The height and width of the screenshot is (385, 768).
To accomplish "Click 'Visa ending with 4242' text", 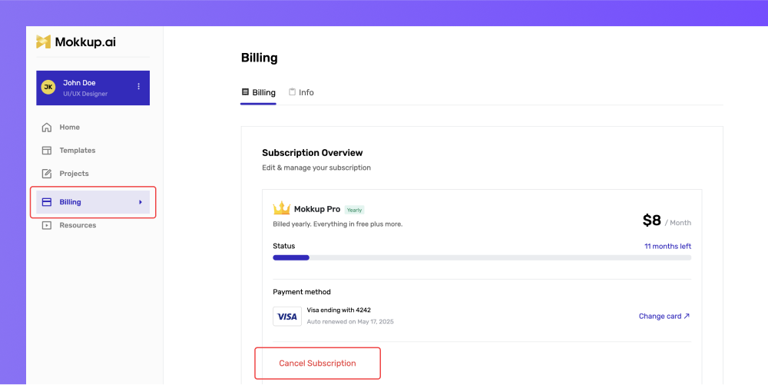I will 339,310.
